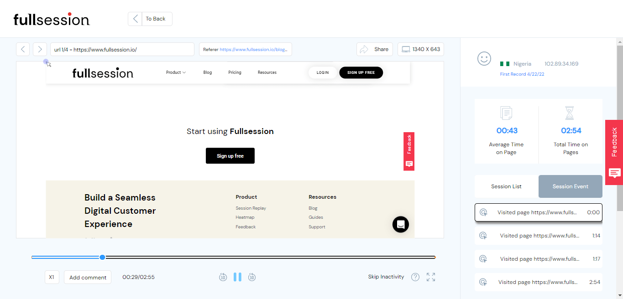Switch to Session List tab
Screen dimensions: 623x299
[507, 186]
